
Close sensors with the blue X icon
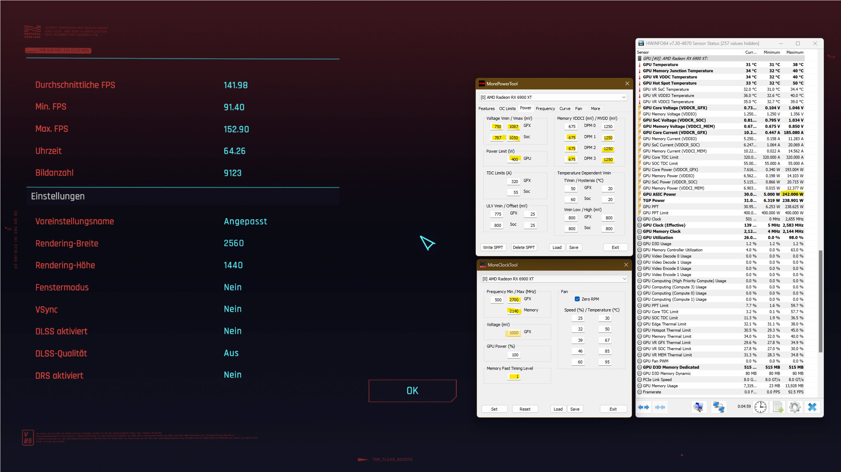[x=812, y=407]
